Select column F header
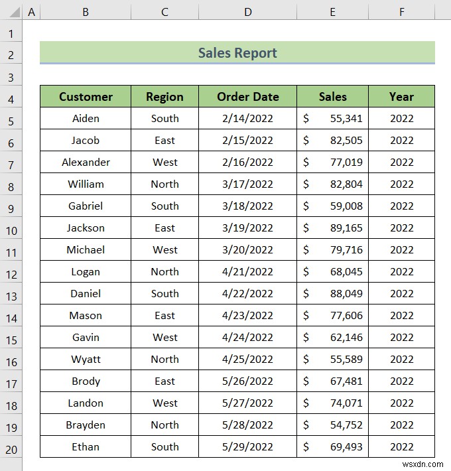The image size is (451, 471). [401, 12]
